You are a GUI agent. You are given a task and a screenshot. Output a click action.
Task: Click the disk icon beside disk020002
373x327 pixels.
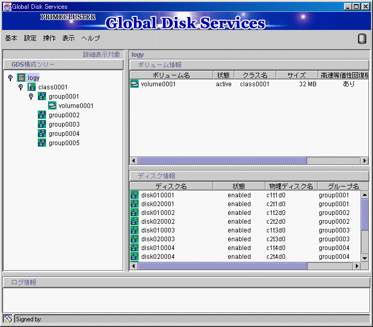tap(135, 221)
